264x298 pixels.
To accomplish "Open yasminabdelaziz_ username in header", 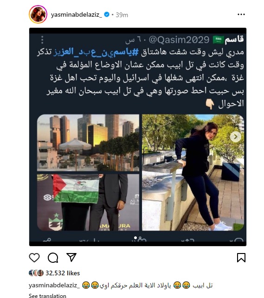I will [77, 15].
